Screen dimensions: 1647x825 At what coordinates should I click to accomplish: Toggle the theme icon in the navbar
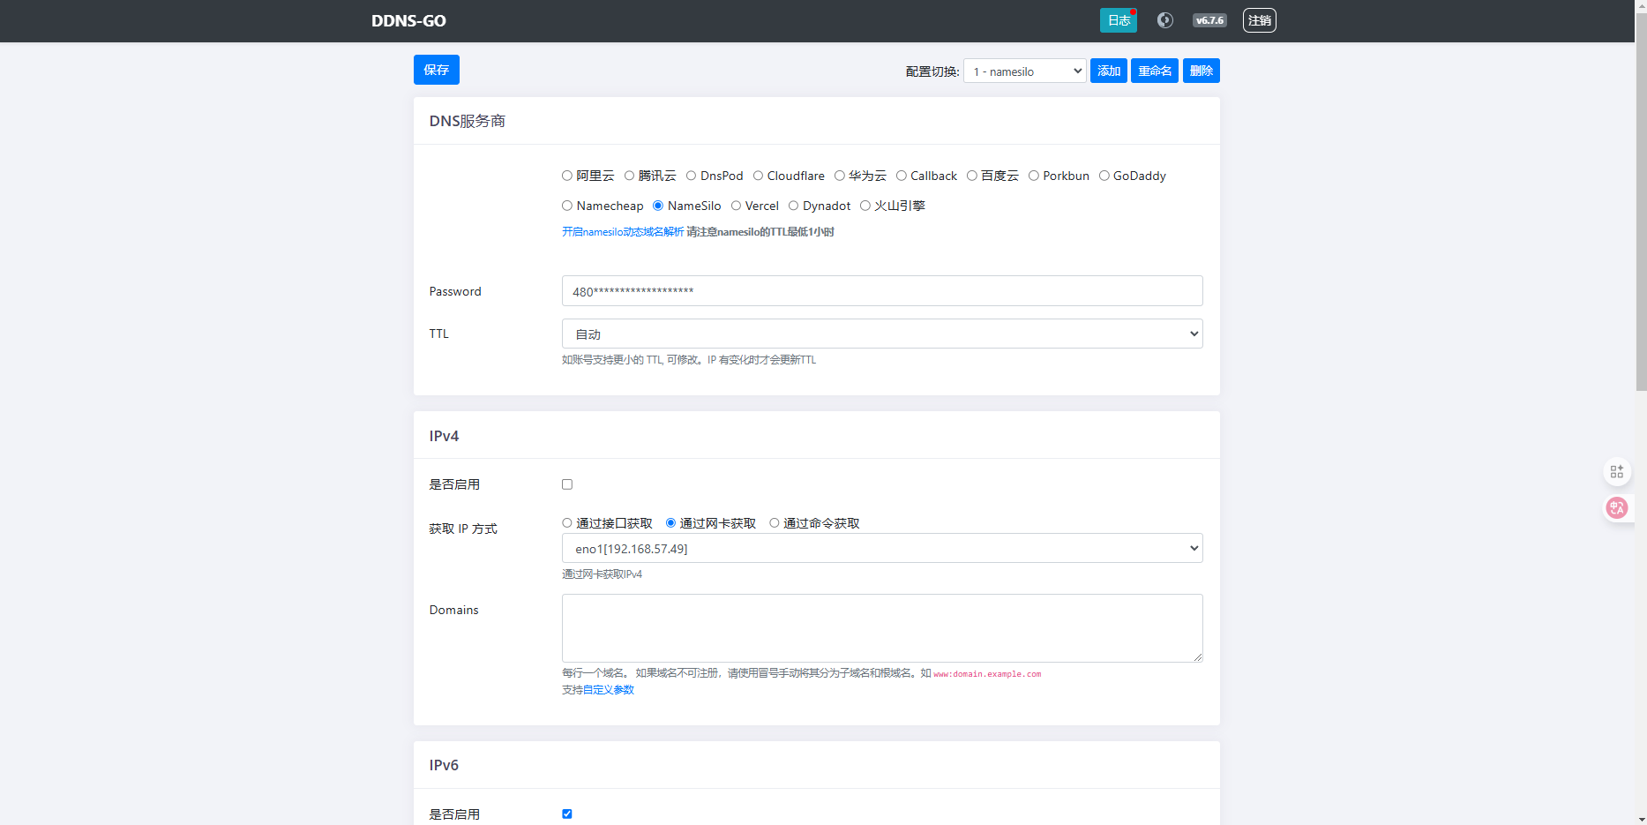(1164, 20)
